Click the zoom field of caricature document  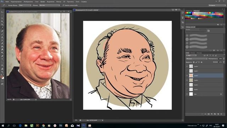tap(76, 120)
